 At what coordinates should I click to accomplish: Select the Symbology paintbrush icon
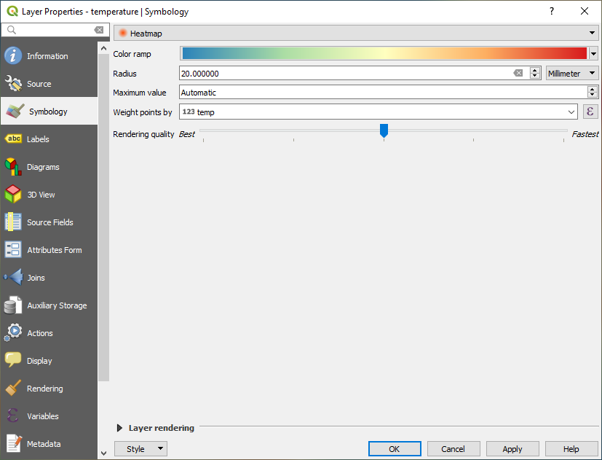tap(15, 111)
